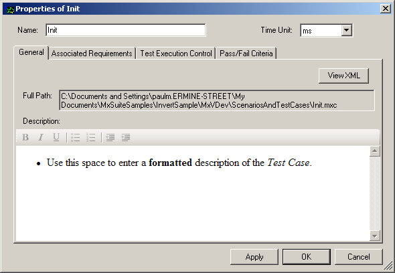Click the description scrollbar down arrow

[375, 236]
